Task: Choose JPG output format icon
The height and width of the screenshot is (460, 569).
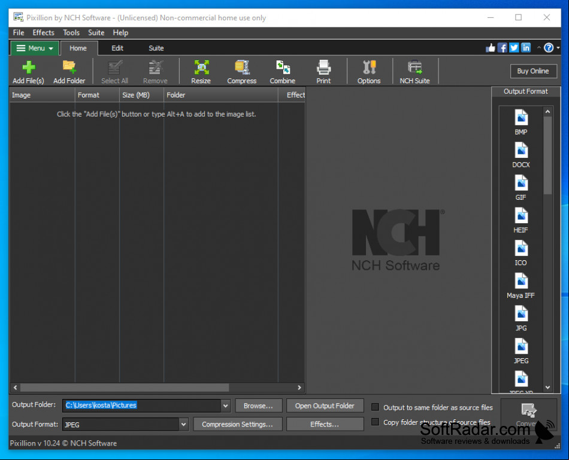Action: pyautogui.click(x=521, y=313)
